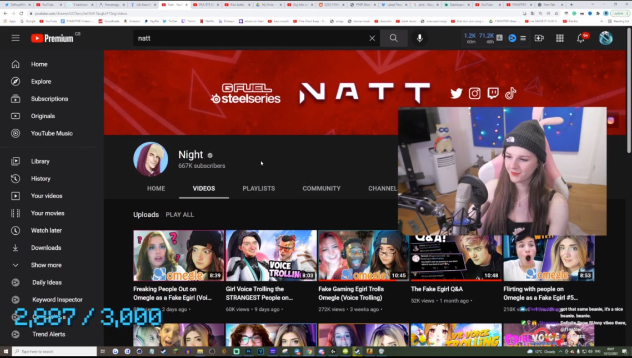Click the Windows Start button
This screenshot has width=632, height=358.
(x=6, y=351)
